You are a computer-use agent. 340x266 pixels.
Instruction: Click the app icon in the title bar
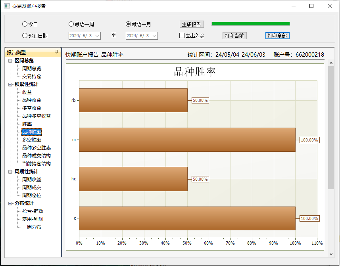[7, 6]
